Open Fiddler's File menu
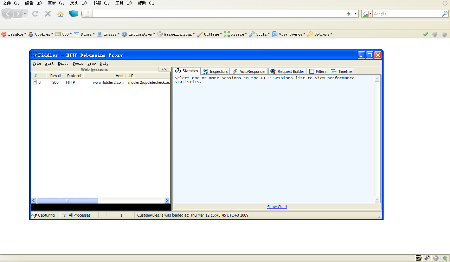The height and width of the screenshot is (262, 450). pos(37,64)
